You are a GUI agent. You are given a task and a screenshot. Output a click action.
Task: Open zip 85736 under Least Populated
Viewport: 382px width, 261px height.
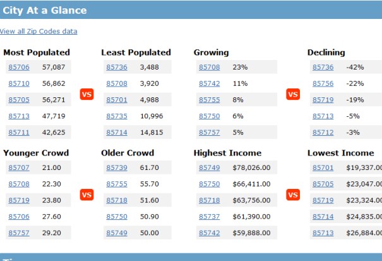click(117, 67)
